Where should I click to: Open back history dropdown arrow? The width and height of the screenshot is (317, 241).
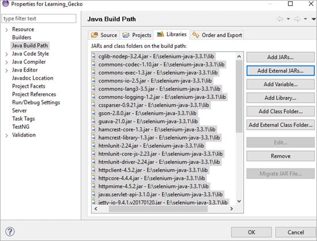288,19
